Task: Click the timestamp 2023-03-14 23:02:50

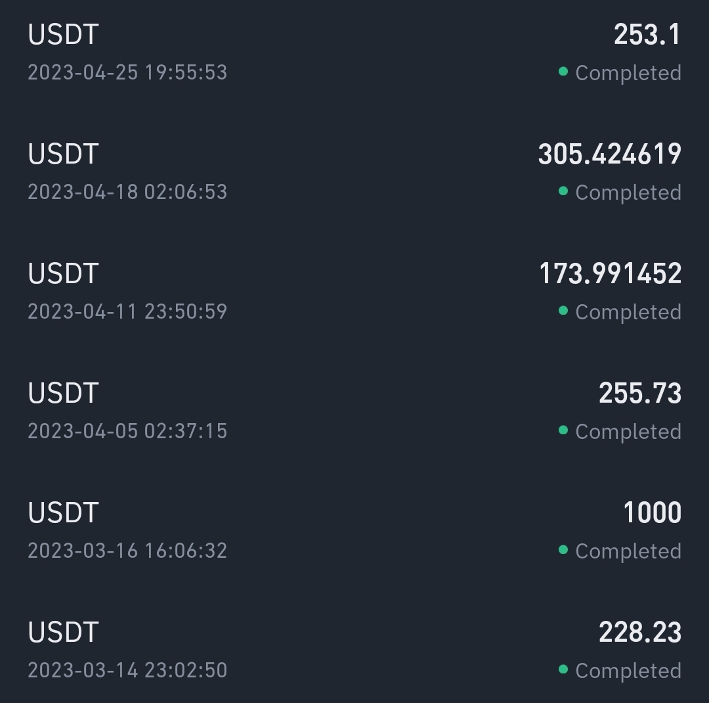Action: tap(127, 670)
